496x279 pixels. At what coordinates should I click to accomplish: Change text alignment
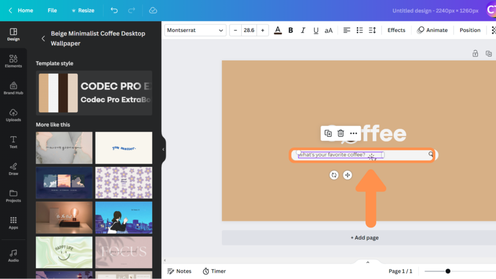pos(347,31)
